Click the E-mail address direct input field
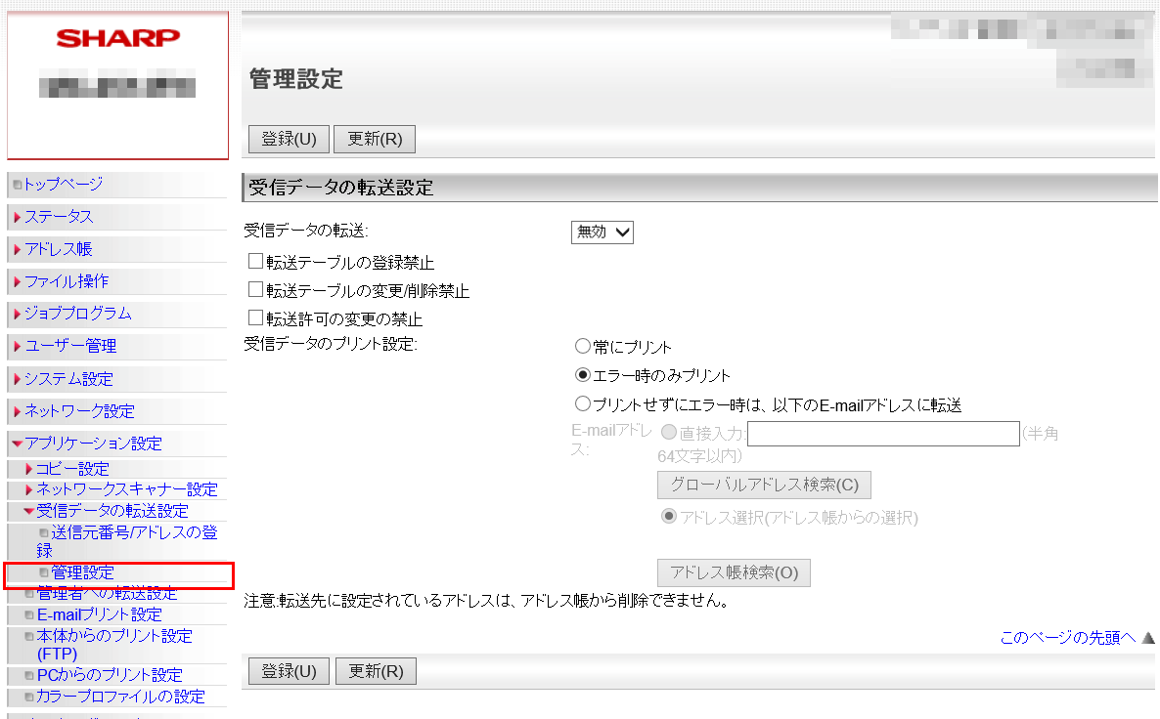1160x719 pixels. click(883, 434)
